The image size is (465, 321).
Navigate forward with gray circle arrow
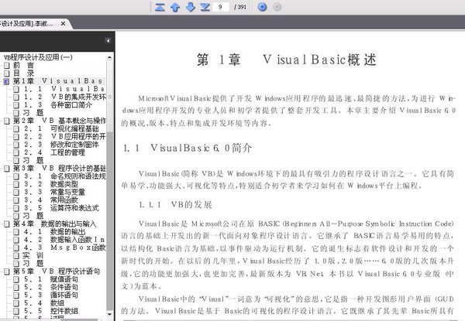tap(277, 7)
